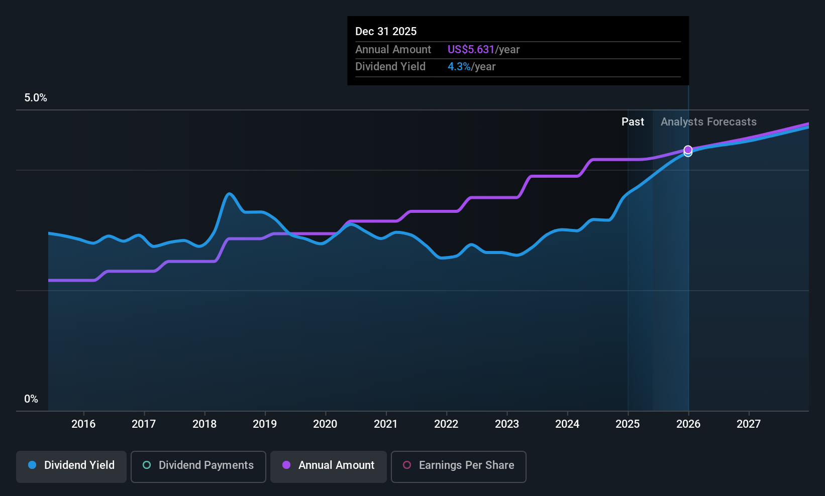Click the Annual Amount tooltip row label

[393, 49]
